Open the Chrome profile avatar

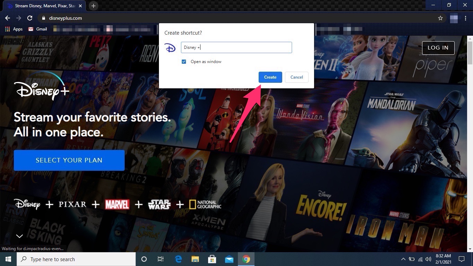[x=454, y=18]
